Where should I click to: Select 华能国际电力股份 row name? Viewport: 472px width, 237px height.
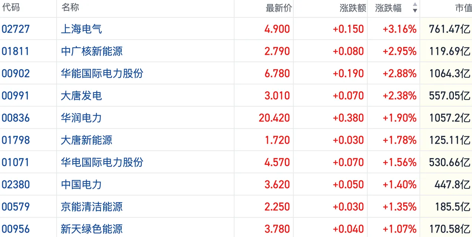coord(102,73)
